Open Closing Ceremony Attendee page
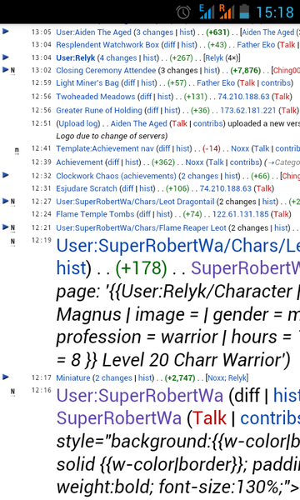The height and width of the screenshot is (500, 300). (x=106, y=70)
